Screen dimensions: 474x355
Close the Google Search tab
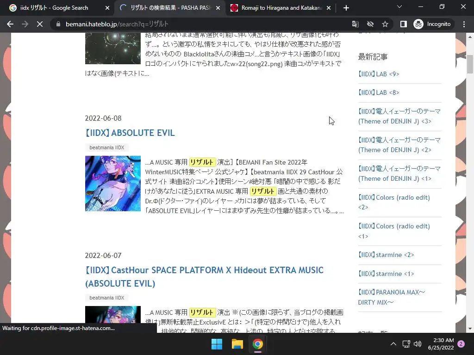[x=107, y=8]
